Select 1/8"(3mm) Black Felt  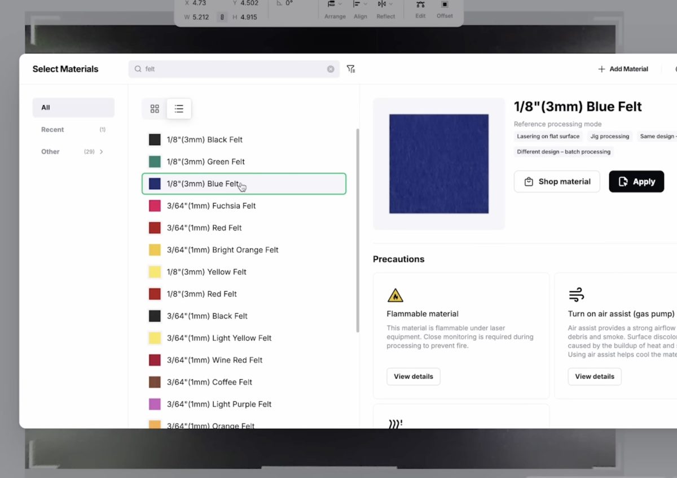point(244,139)
